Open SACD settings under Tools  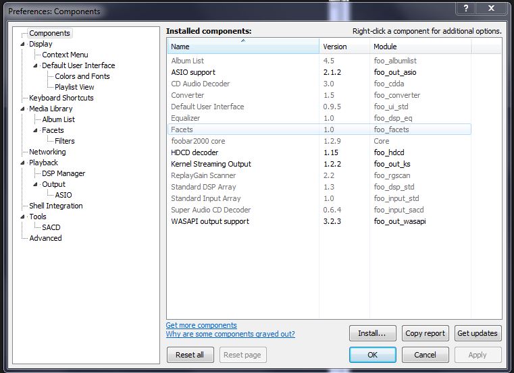click(51, 227)
